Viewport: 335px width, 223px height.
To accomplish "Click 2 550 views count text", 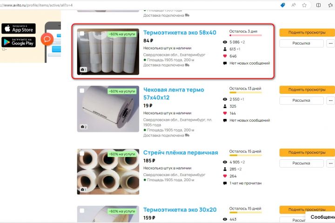I will 234,99.
